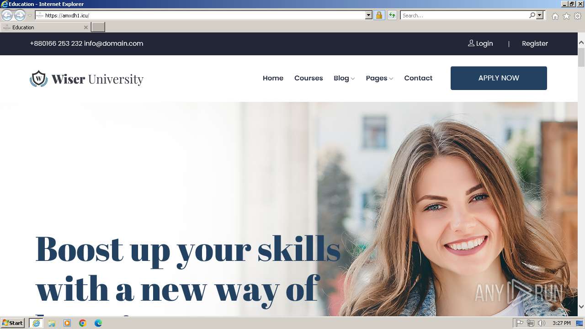This screenshot has width=585, height=329.
Task: Expand the address bar autocomplete dropdown
Action: 369,16
